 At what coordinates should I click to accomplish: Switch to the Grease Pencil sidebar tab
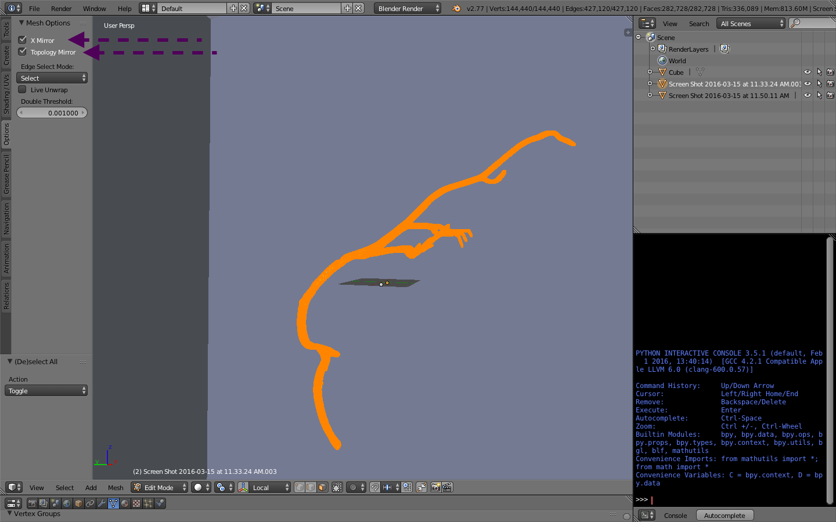coord(6,175)
